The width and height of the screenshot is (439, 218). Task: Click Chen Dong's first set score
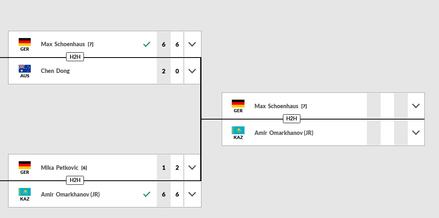coord(164,71)
